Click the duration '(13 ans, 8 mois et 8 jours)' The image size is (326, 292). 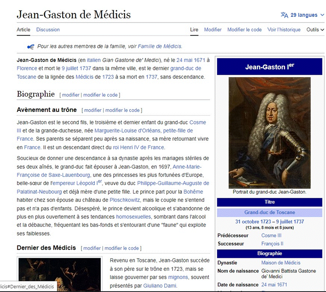click(x=270, y=227)
